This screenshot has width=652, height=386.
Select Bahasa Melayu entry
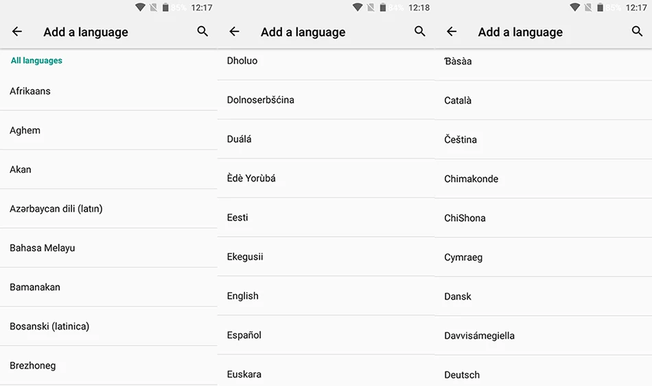108,248
